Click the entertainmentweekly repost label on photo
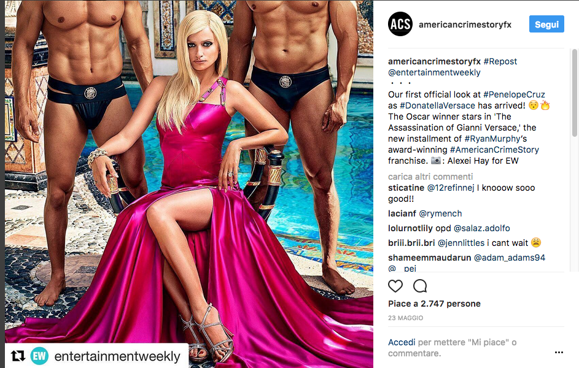Screen dimensions: 579x368 [117, 356]
